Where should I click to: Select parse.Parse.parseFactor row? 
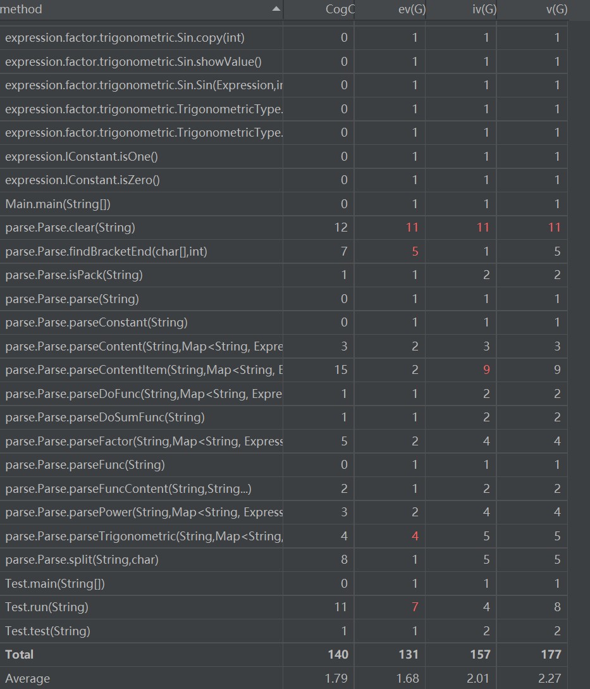284,441
